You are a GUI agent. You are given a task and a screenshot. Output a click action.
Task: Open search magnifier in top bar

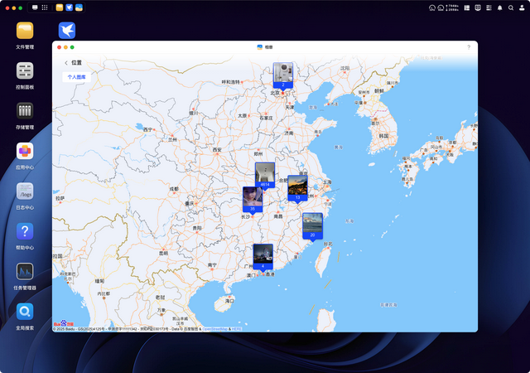point(511,7)
